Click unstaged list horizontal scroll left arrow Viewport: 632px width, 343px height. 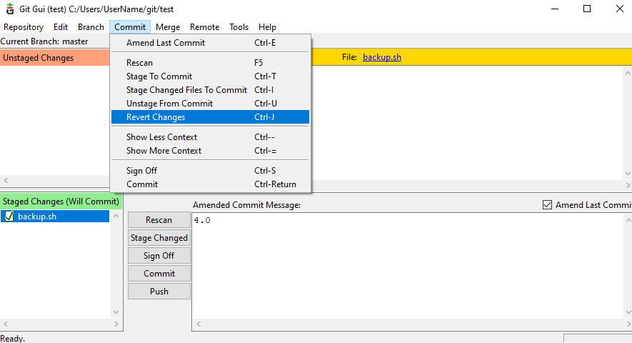[6, 180]
